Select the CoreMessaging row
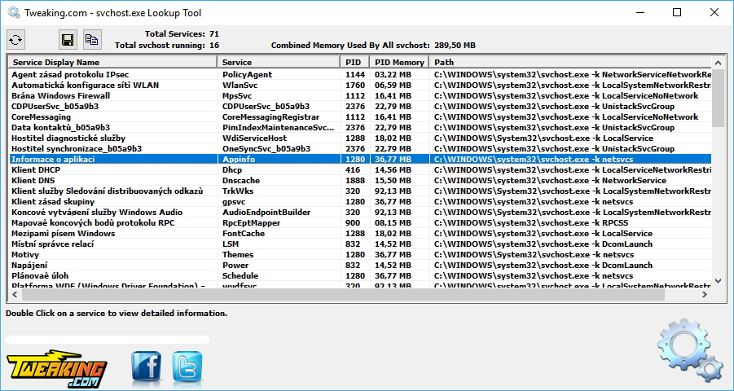The height and width of the screenshot is (391, 734). pyautogui.click(x=360, y=117)
